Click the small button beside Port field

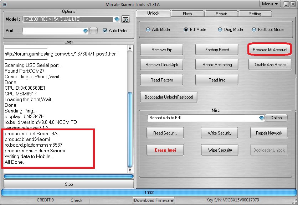(x=93, y=31)
